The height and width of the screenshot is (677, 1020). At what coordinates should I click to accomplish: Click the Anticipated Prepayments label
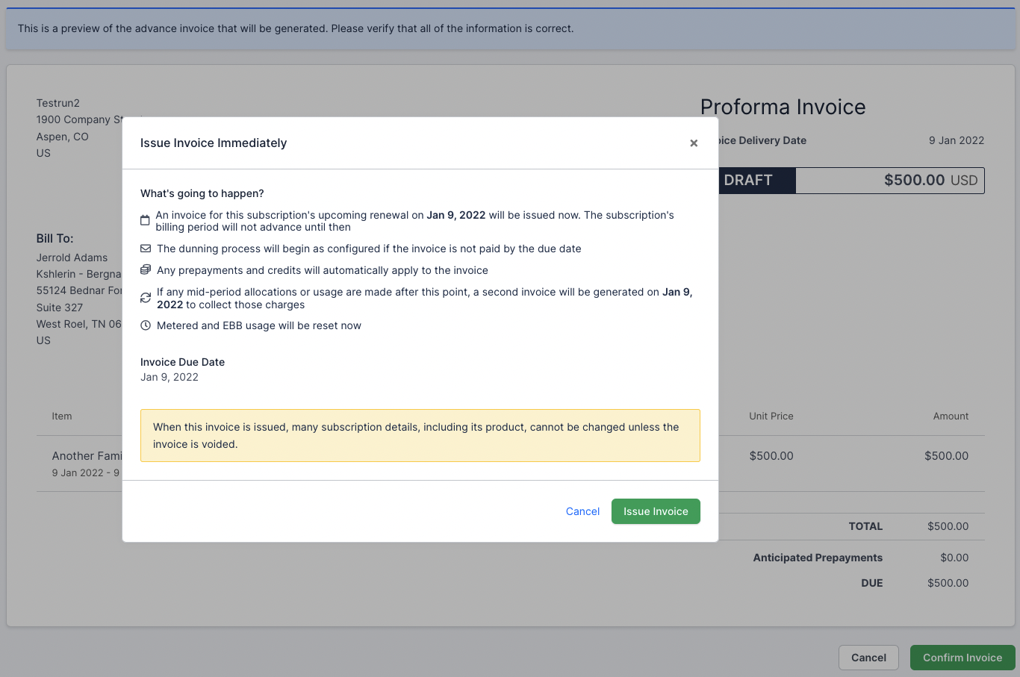coord(818,558)
